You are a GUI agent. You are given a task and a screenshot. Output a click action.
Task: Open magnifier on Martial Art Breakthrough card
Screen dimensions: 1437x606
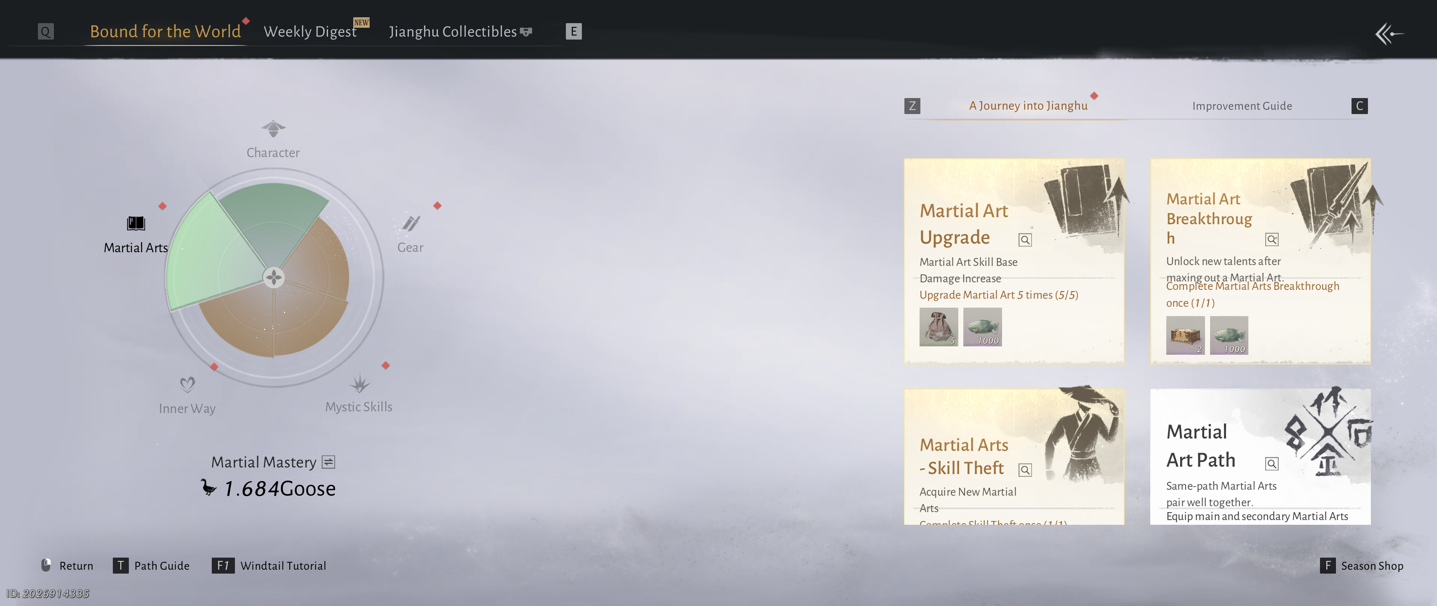click(1271, 240)
